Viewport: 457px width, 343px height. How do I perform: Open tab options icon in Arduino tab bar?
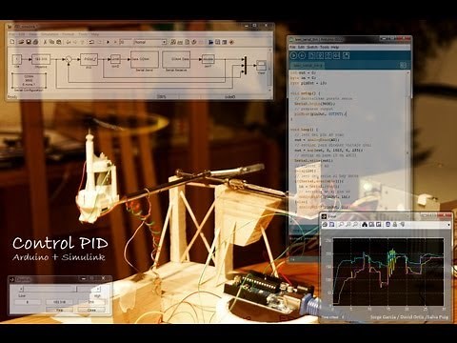click(x=403, y=65)
